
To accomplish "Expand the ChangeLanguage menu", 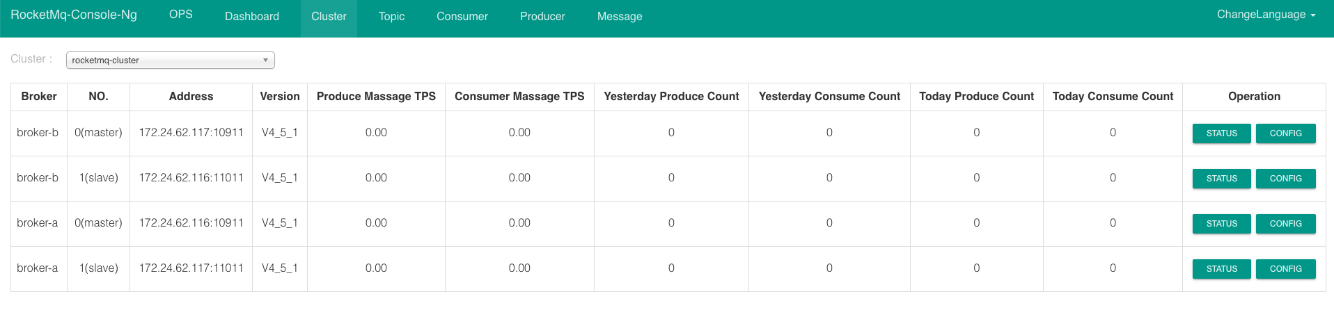I will click(x=1266, y=15).
